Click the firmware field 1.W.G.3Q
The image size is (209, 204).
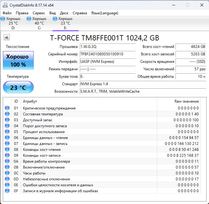pos(107,47)
